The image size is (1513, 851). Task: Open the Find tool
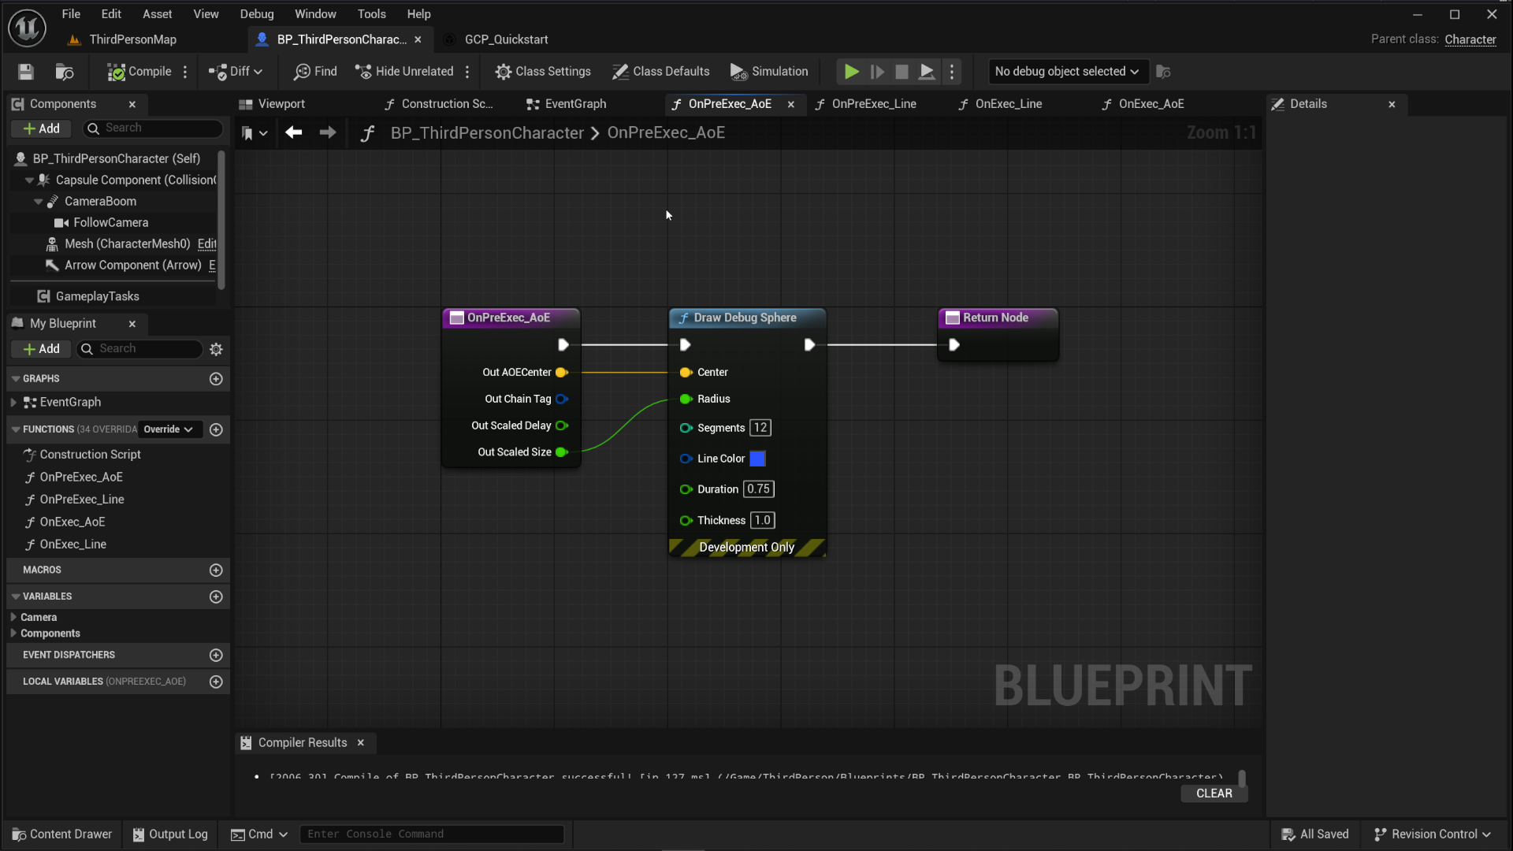(x=315, y=72)
